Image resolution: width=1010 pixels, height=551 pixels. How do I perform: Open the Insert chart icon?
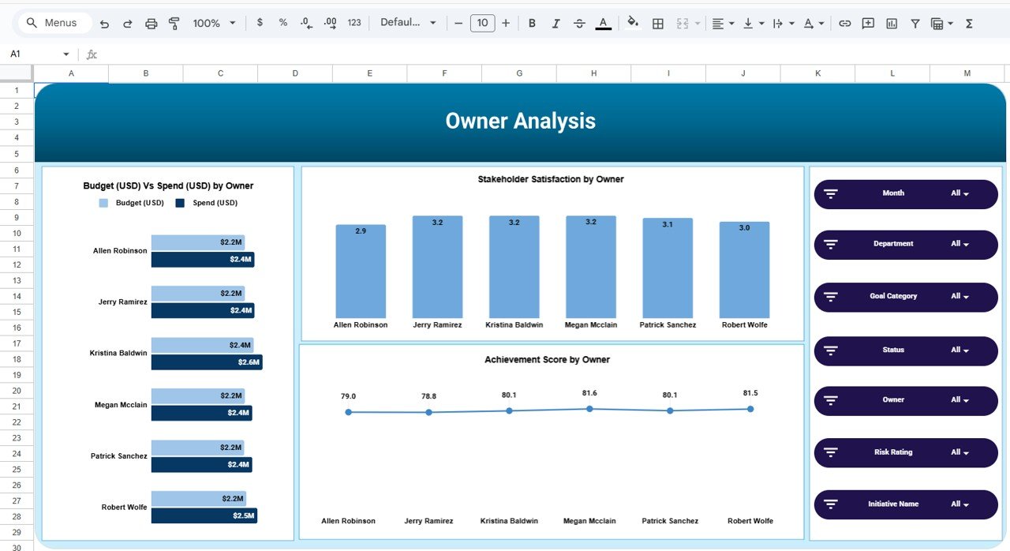[891, 23]
